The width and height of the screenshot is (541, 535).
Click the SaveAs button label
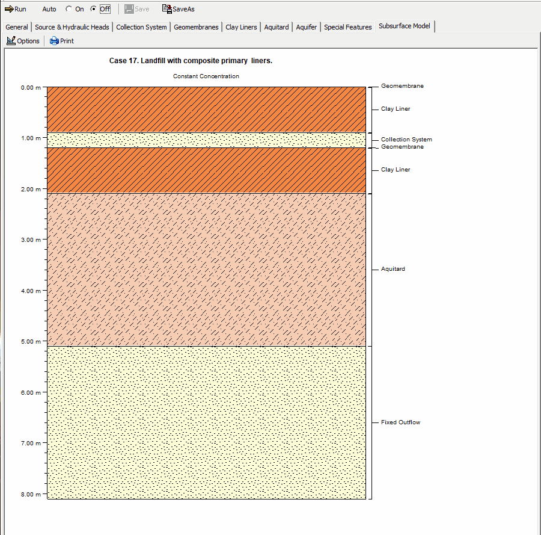point(183,9)
